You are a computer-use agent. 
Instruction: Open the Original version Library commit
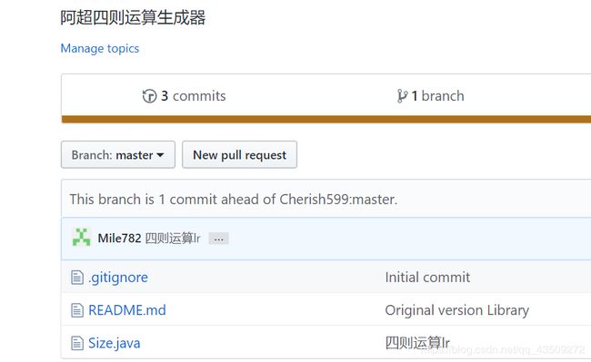pos(456,310)
